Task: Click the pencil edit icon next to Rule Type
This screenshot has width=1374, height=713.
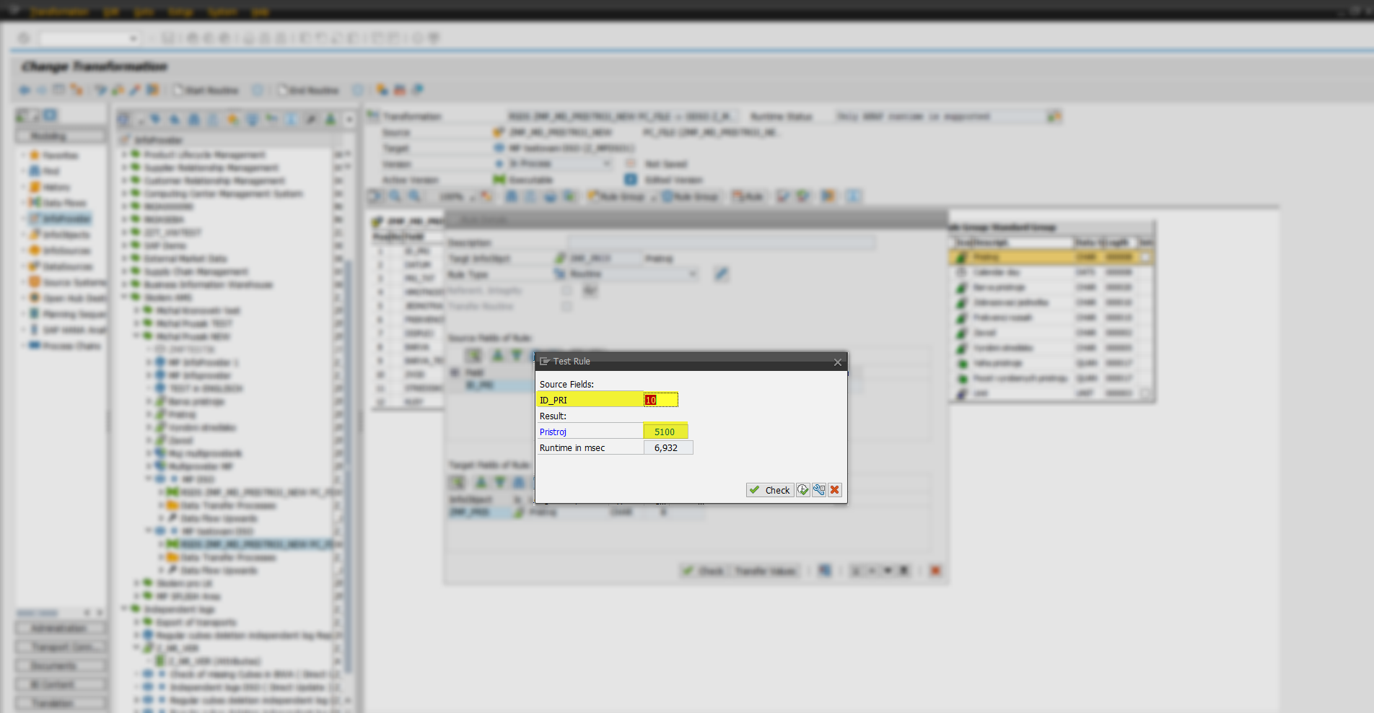Action: coord(721,274)
